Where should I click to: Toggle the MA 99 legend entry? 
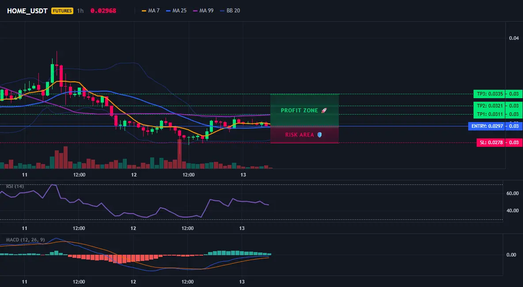point(203,11)
